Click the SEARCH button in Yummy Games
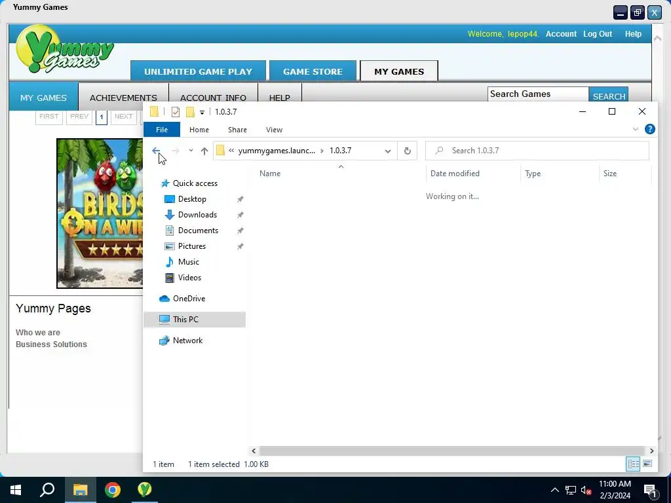Image resolution: width=671 pixels, height=503 pixels. (609, 94)
